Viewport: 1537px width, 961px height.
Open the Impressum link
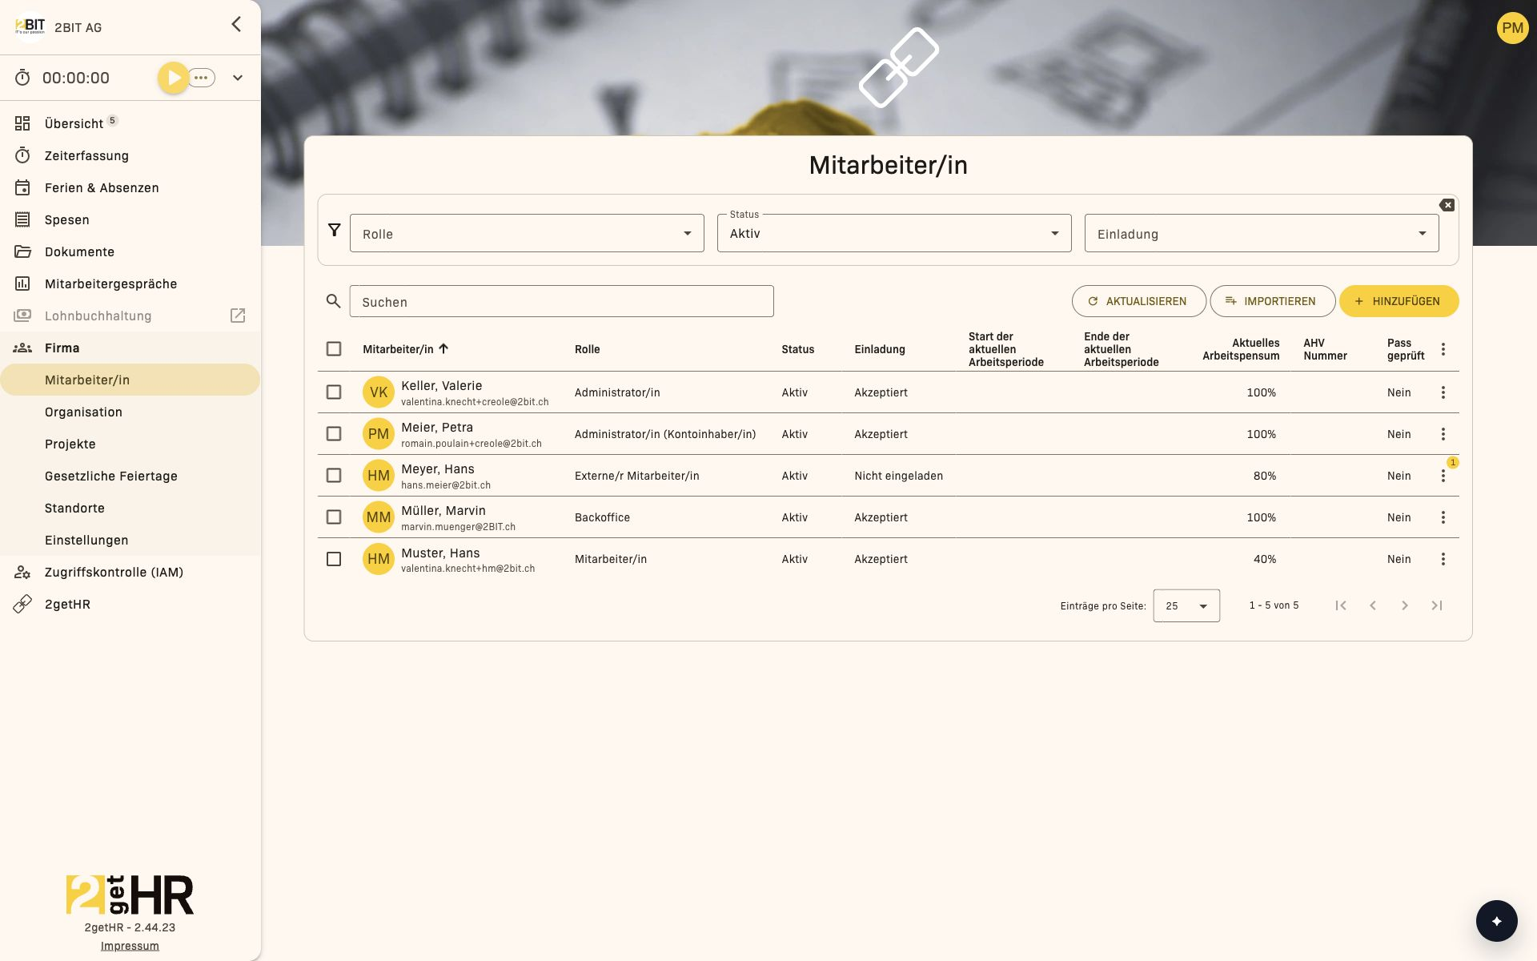pos(130,946)
